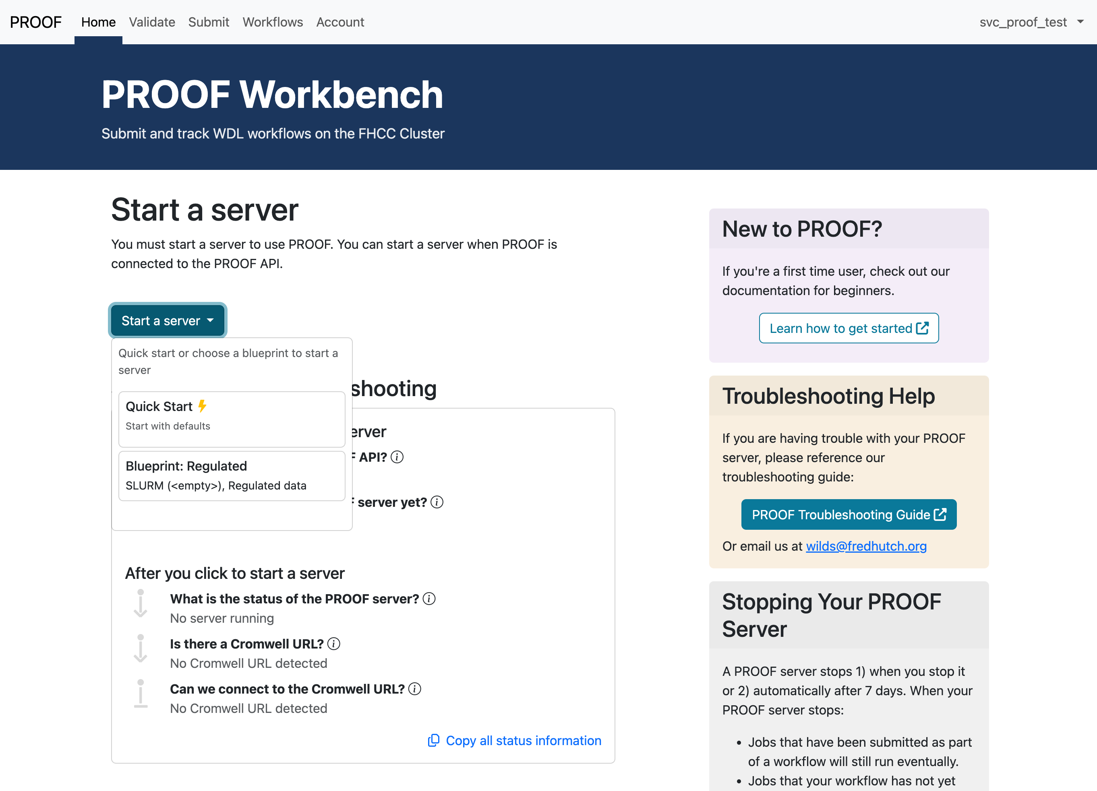Screen dimensions: 1097x791
Task: Click info icon beside Cromwell URL question
Action: 334,644
